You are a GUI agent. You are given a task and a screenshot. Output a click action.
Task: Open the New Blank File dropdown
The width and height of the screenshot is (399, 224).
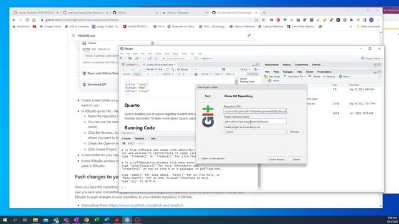tap(295, 77)
